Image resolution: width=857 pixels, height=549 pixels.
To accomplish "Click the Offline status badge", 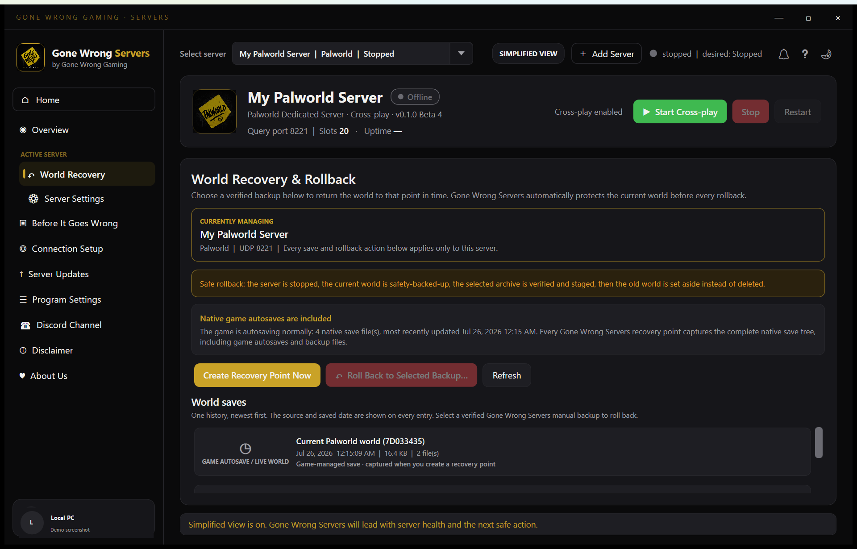I will 415,97.
